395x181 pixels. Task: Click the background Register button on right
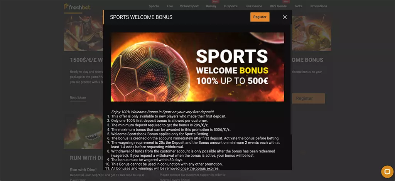tap(309, 98)
